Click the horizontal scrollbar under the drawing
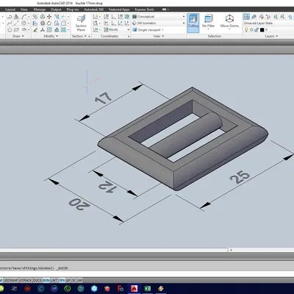 [114, 250]
